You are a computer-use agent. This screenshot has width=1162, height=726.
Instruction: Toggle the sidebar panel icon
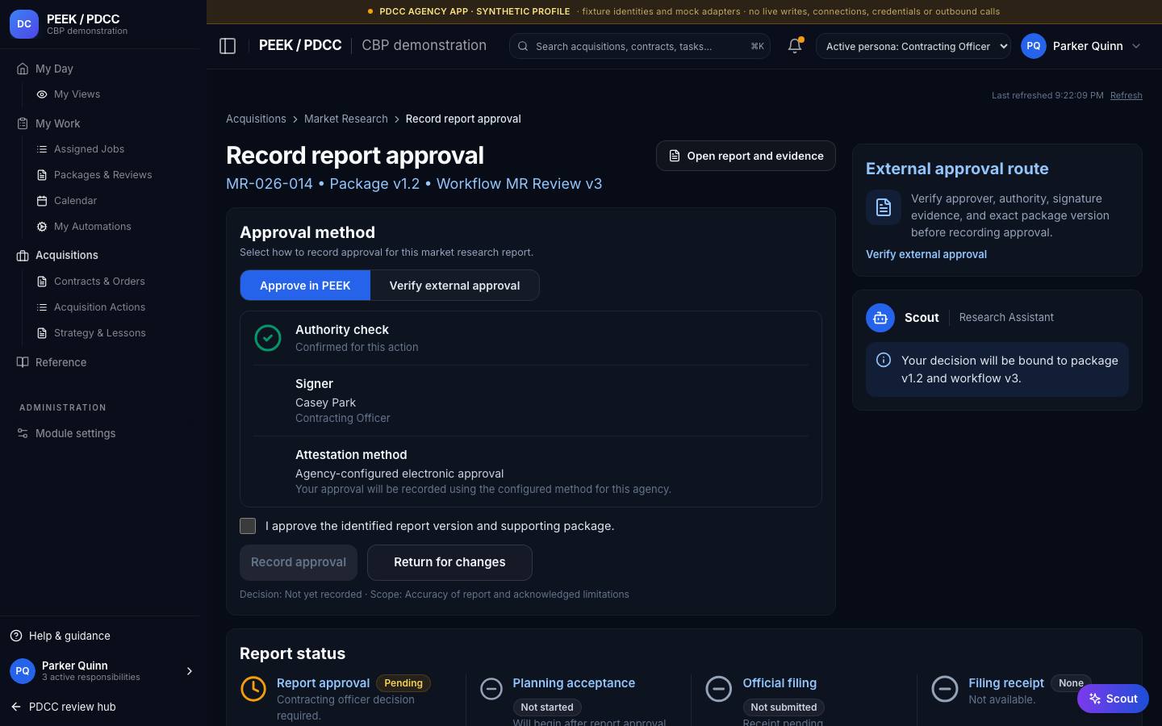[228, 46]
